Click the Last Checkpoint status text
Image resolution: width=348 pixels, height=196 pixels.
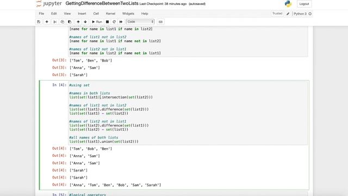coord(163,4)
